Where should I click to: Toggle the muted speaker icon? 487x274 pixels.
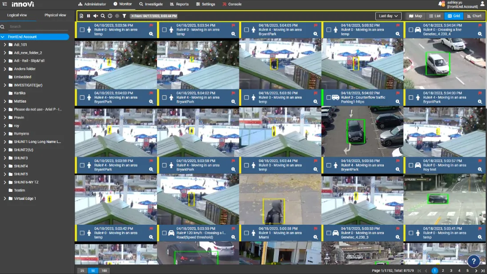pyautogui.click(x=96, y=16)
